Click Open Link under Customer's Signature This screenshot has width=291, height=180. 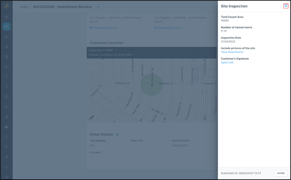pyautogui.click(x=227, y=63)
